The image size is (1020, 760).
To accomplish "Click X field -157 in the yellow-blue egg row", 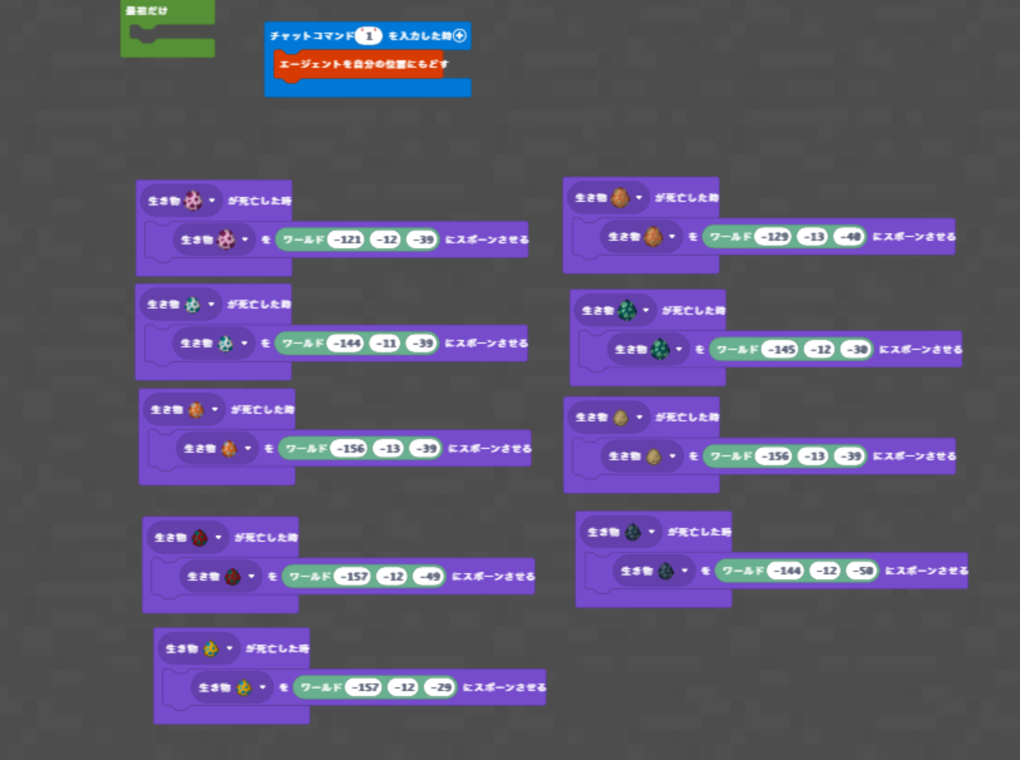I will 365,687.
